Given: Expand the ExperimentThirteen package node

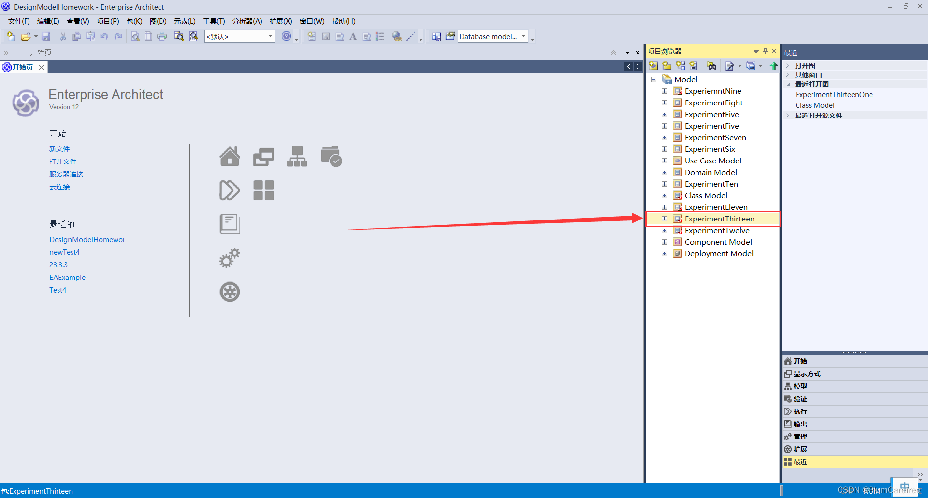Looking at the screenshot, I should [x=664, y=219].
